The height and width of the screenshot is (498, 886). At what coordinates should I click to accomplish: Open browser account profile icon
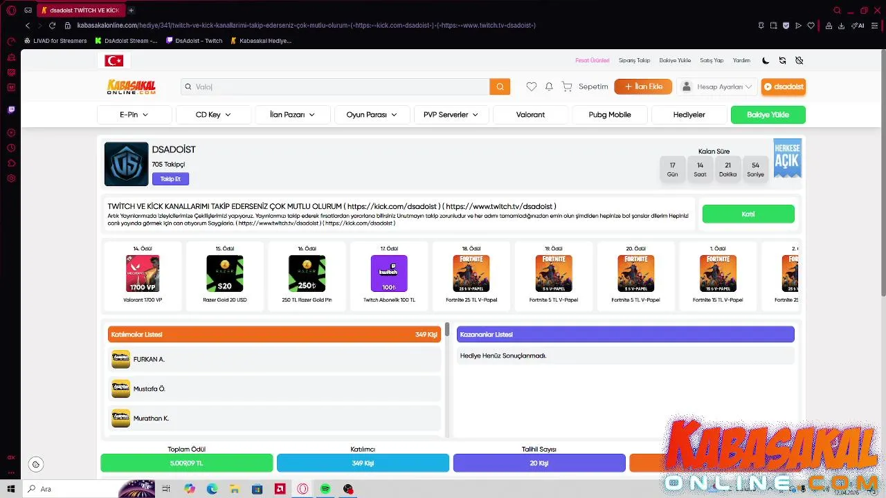[x=828, y=26]
